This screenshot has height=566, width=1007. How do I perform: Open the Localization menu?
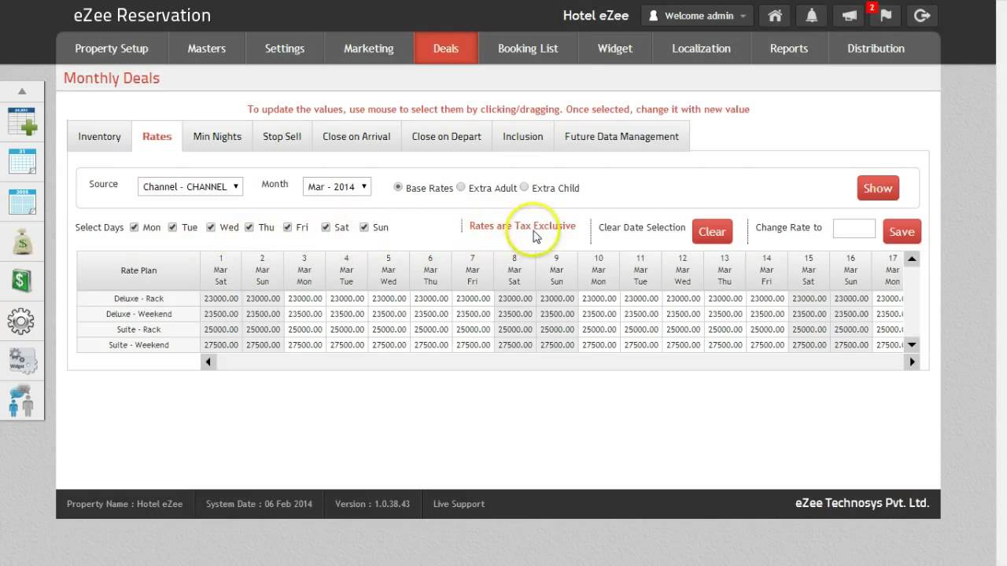point(701,48)
